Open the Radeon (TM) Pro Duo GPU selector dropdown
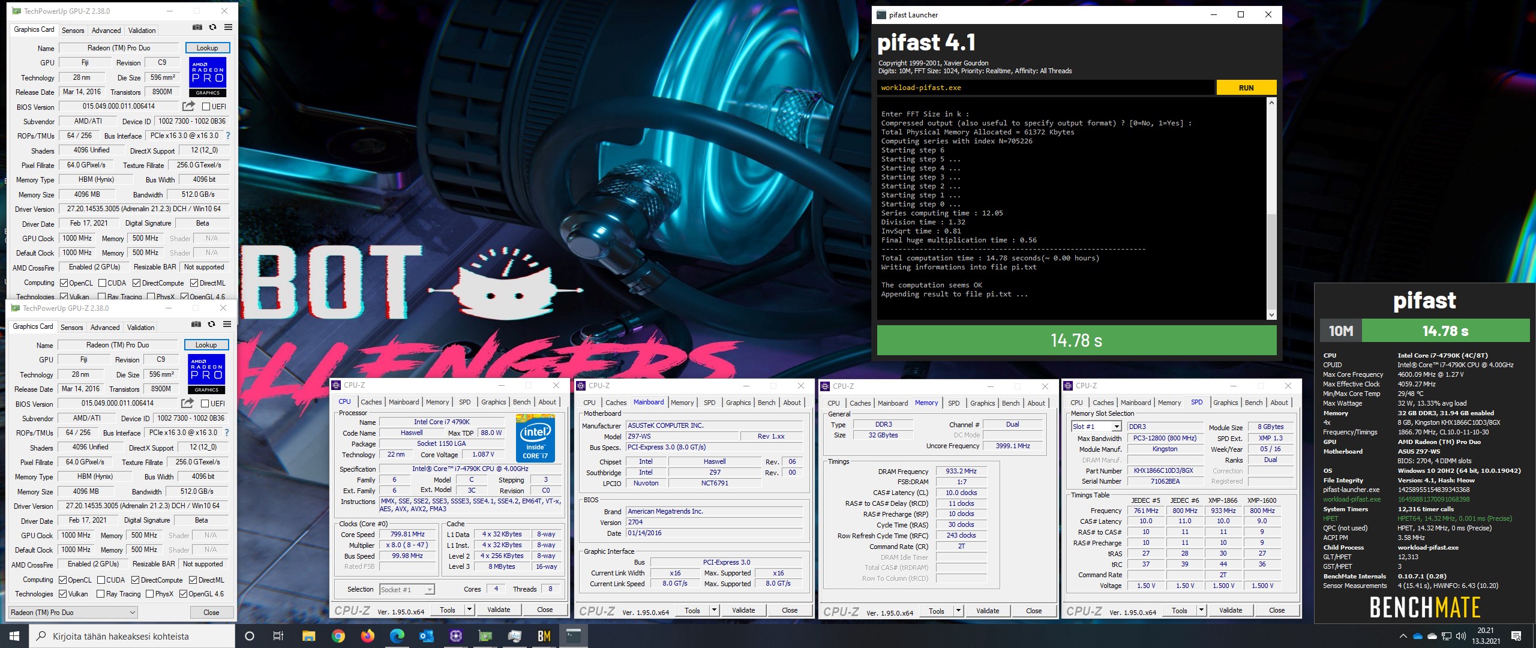Image resolution: width=1536 pixels, height=648 pixels. [x=73, y=613]
